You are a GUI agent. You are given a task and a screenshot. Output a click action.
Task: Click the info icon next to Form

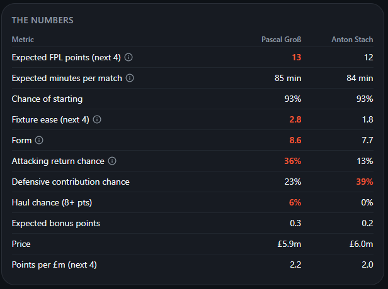point(39,140)
